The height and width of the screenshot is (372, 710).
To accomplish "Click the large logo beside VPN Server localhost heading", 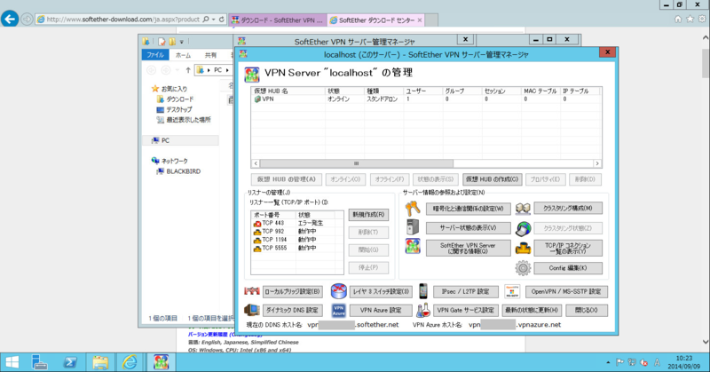I will (252, 75).
